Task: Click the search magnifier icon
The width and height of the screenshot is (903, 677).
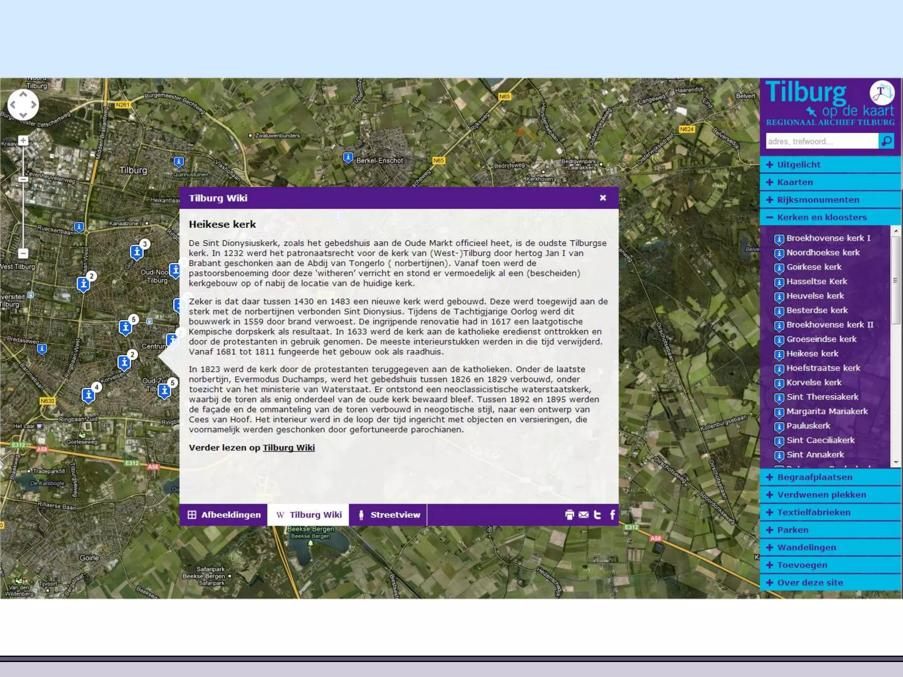Action: tap(886, 141)
